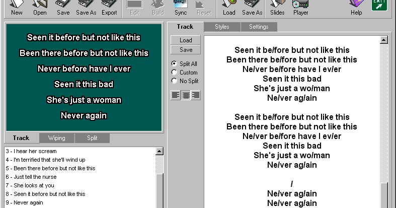The image size is (396, 208).
Task: Click 'She's just a woman' in the preview
Action: pos(84,100)
